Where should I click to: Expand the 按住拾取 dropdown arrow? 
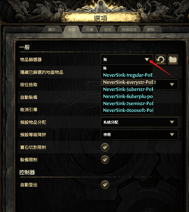(x=172, y=84)
